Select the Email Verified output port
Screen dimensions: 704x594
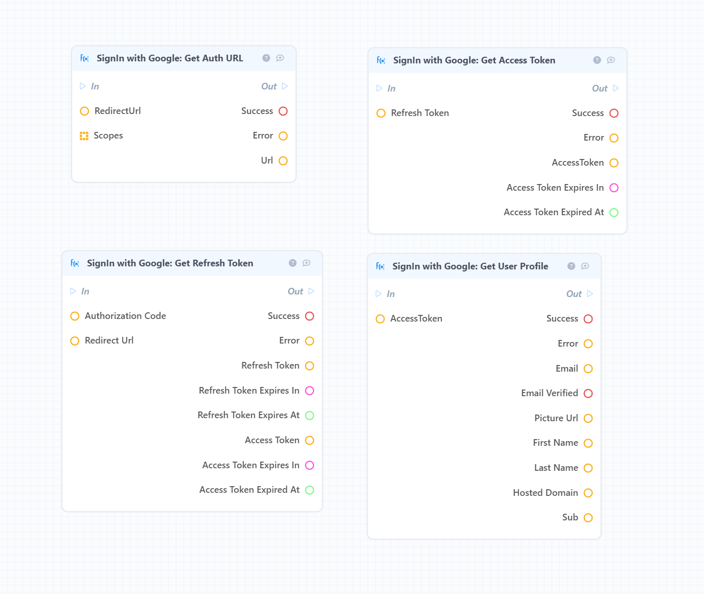(x=588, y=394)
